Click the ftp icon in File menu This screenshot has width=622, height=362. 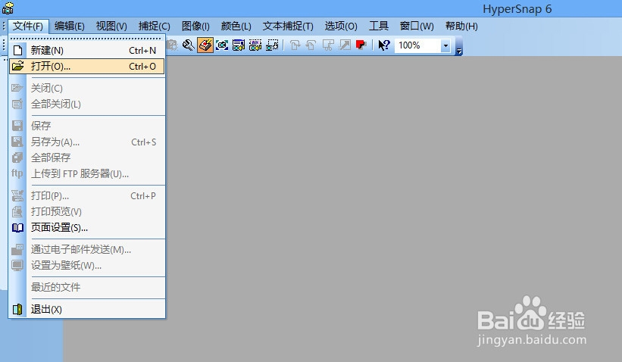coord(17,173)
